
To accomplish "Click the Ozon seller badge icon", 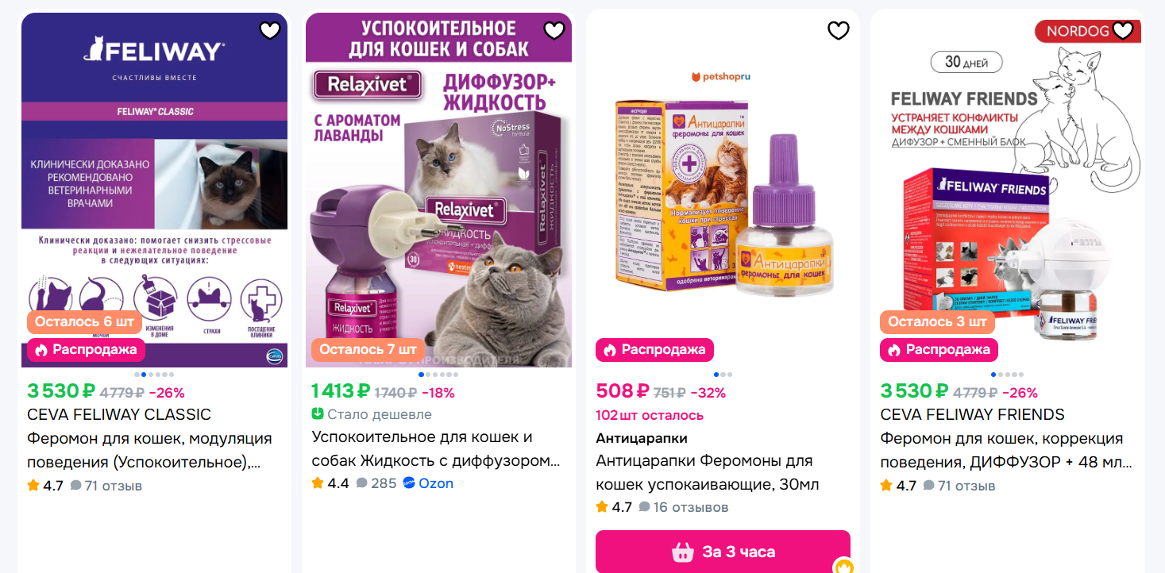I will pos(409,483).
